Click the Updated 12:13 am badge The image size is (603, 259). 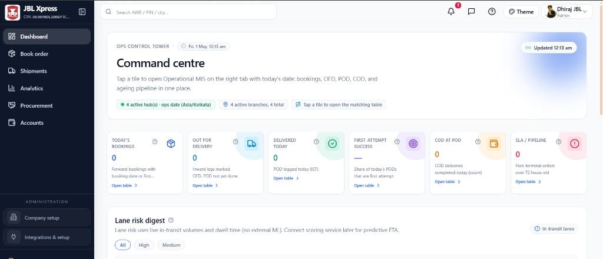[x=549, y=48]
